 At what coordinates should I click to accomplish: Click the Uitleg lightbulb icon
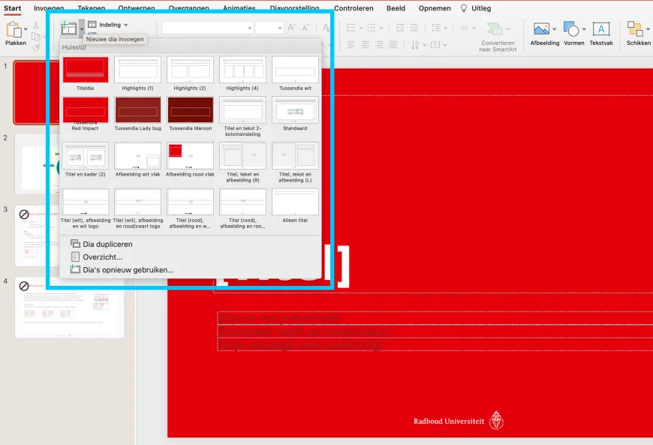coord(464,8)
